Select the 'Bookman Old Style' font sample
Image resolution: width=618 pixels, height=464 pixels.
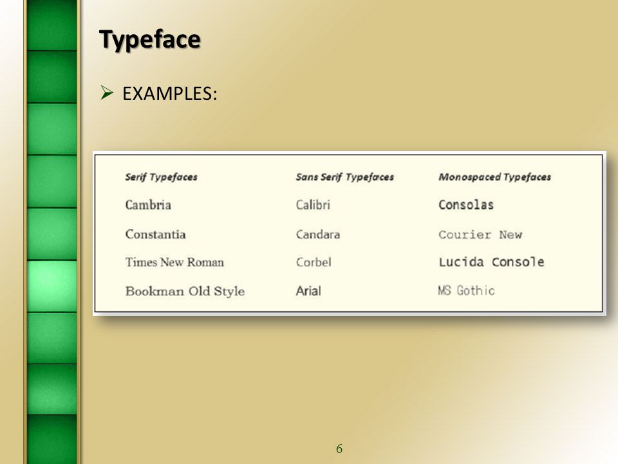coord(185,291)
